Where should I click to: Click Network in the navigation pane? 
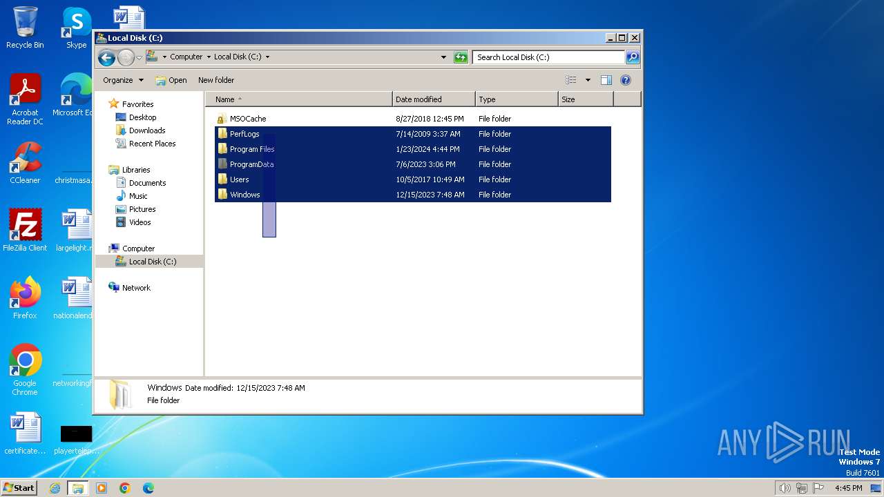pyautogui.click(x=136, y=288)
